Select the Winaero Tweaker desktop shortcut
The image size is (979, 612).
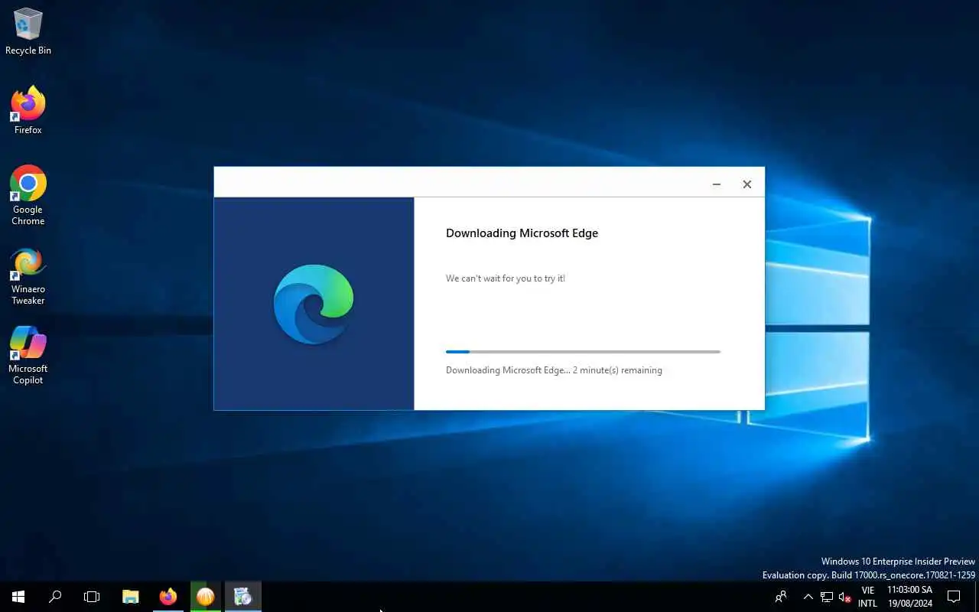28,275
